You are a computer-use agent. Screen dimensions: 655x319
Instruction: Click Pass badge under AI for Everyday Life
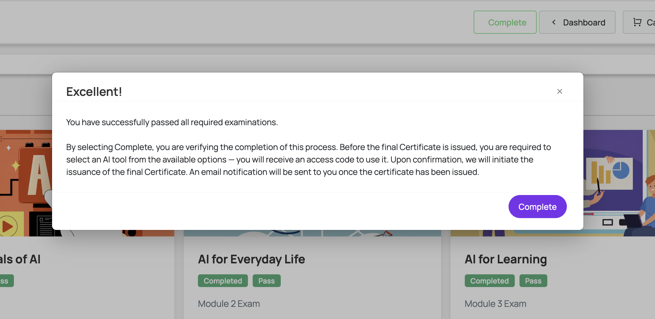tap(266, 281)
